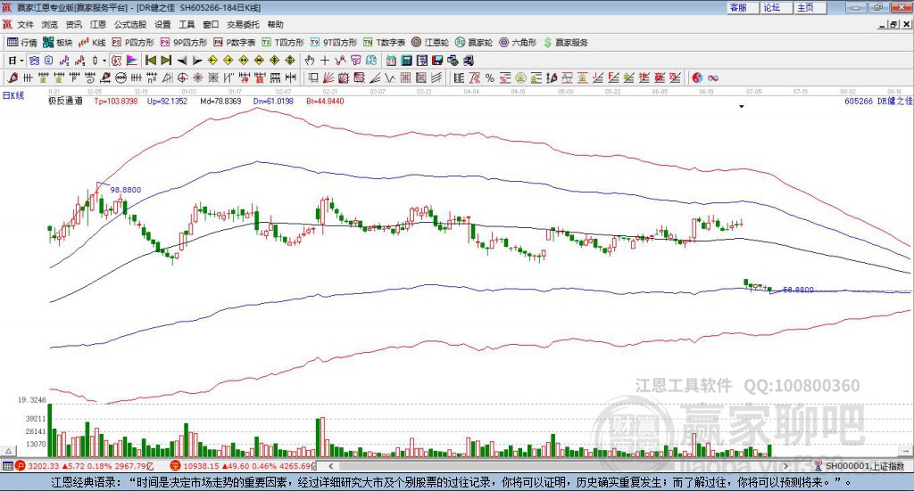Click the 日K线 label
This screenshot has width=914, height=491.
13,95
